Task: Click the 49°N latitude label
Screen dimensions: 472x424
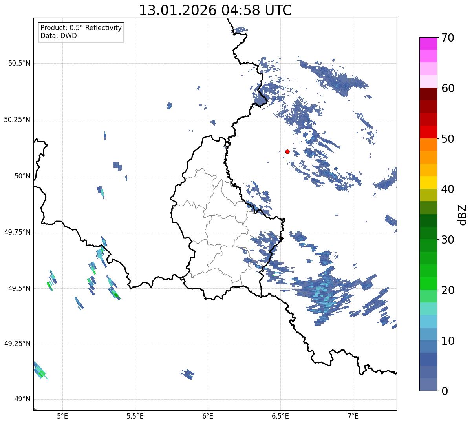Action: point(22,399)
